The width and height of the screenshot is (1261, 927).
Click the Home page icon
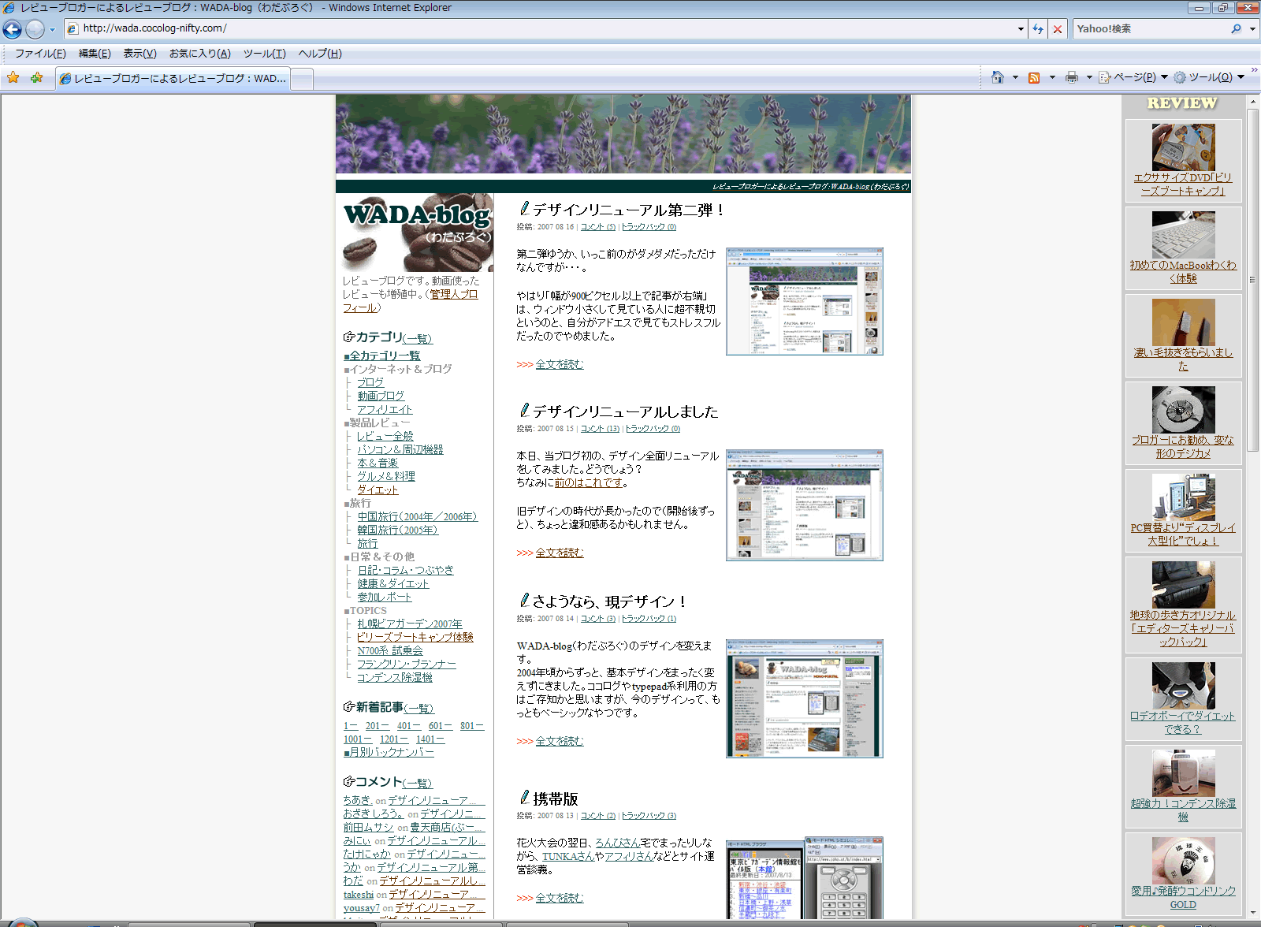(998, 77)
